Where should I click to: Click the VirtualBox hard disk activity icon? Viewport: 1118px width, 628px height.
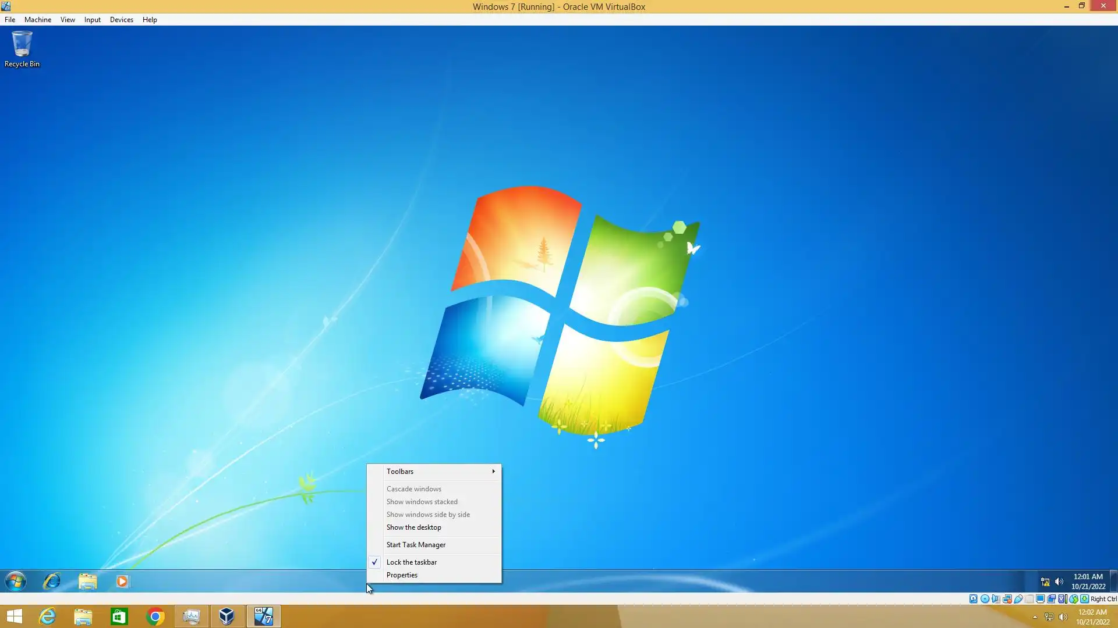coord(973,599)
